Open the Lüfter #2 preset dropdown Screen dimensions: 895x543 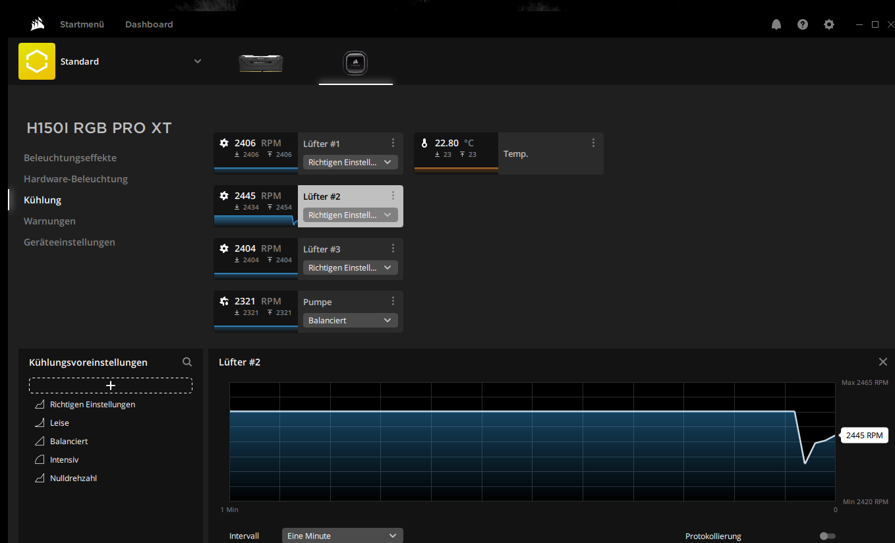tap(351, 215)
